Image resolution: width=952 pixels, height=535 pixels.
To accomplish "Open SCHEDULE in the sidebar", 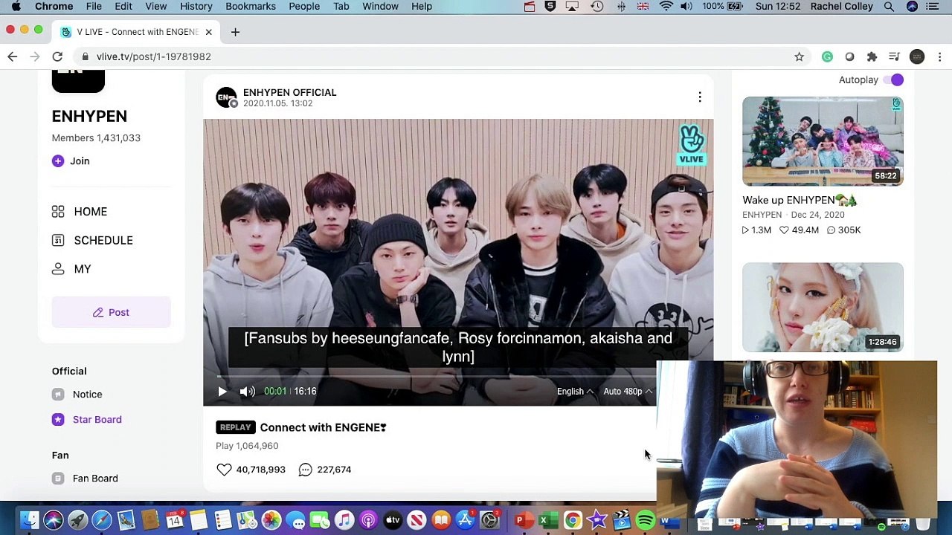I will 92,241.
